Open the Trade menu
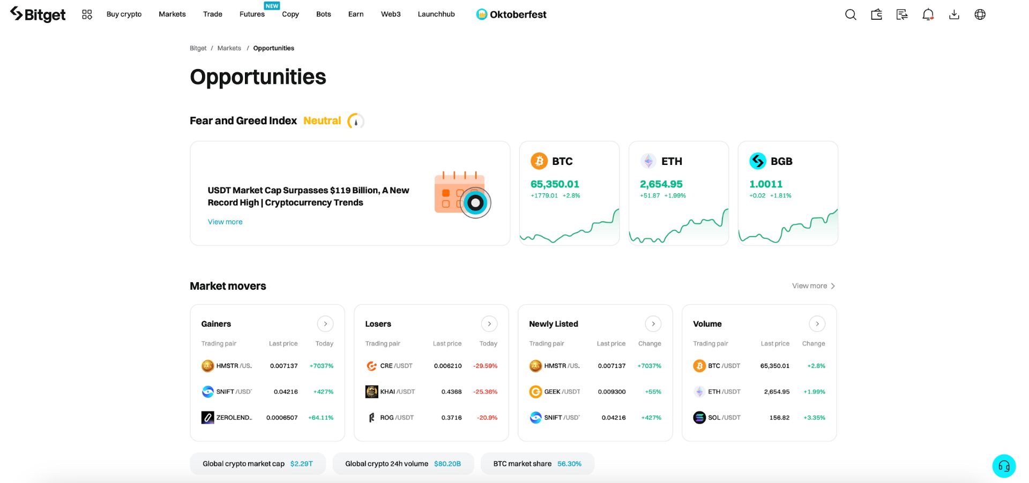This screenshot has height=483, width=1029. pyautogui.click(x=213, y=14)
